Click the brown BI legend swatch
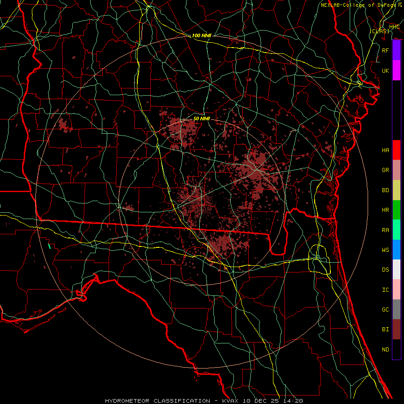Viewport: 404px width, 404px height. (396, 329)
